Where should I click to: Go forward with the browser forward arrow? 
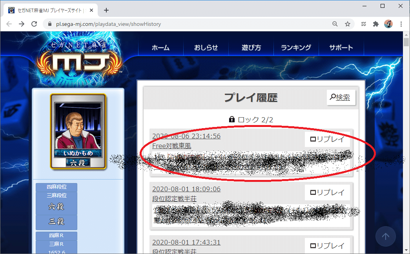(22, 24)
